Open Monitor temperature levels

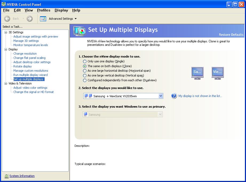click(31, 45)
